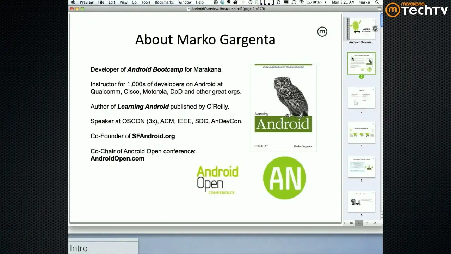This screenshot has height=254, width=451.
Task: Click the Evernote elephant menu bar icon
Action: (x=229, y=2)
